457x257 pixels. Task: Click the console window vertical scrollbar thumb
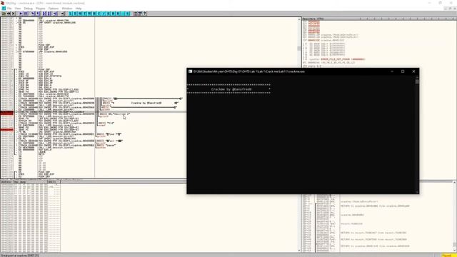[417, 82]
